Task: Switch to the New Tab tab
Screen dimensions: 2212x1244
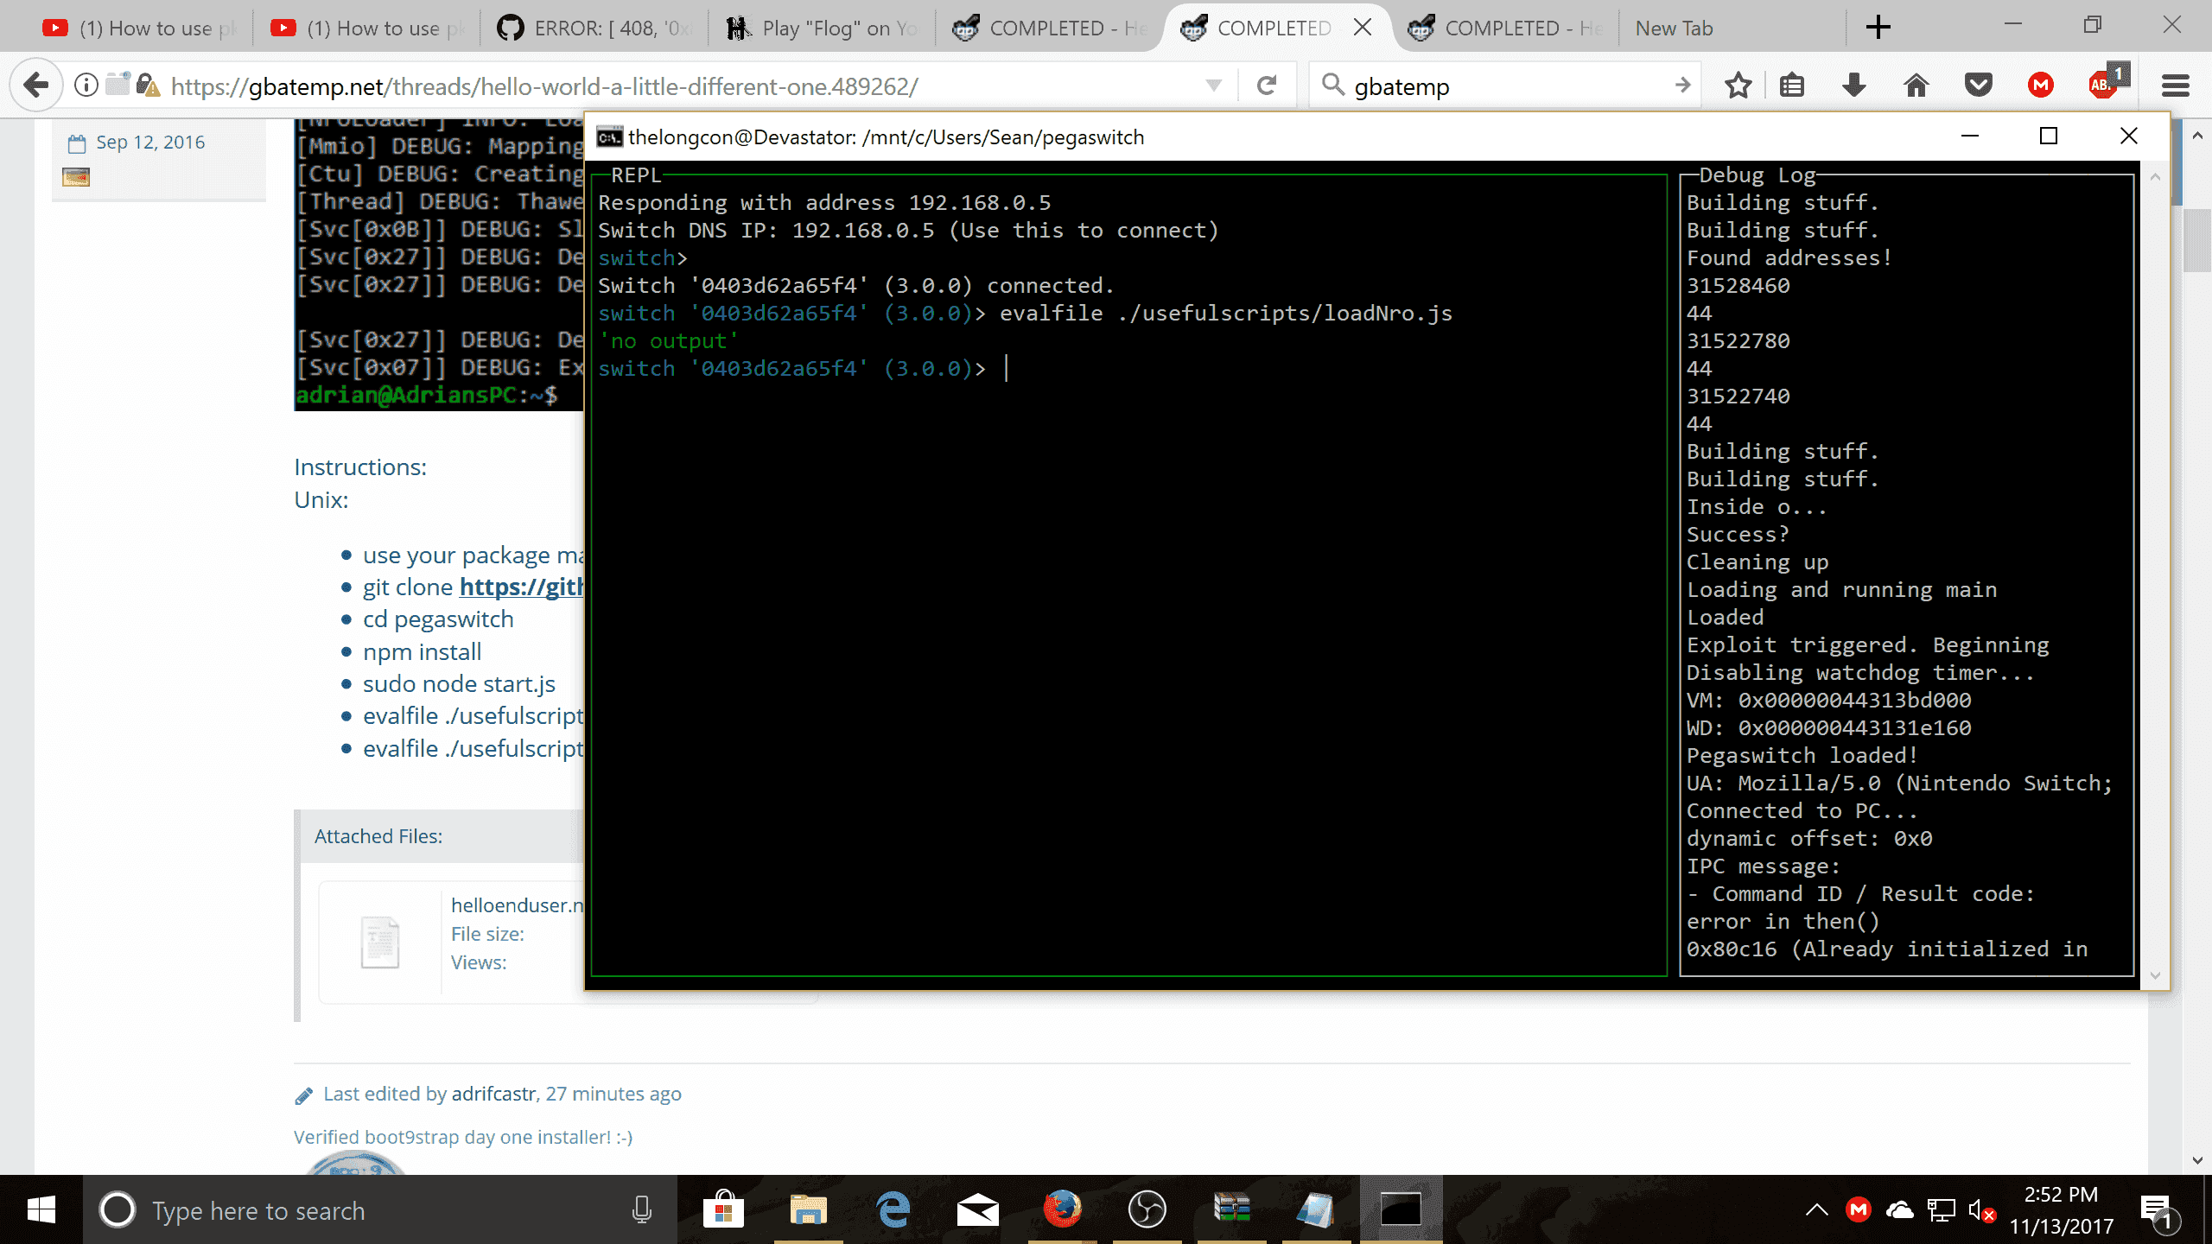Action: (1732, 28)
